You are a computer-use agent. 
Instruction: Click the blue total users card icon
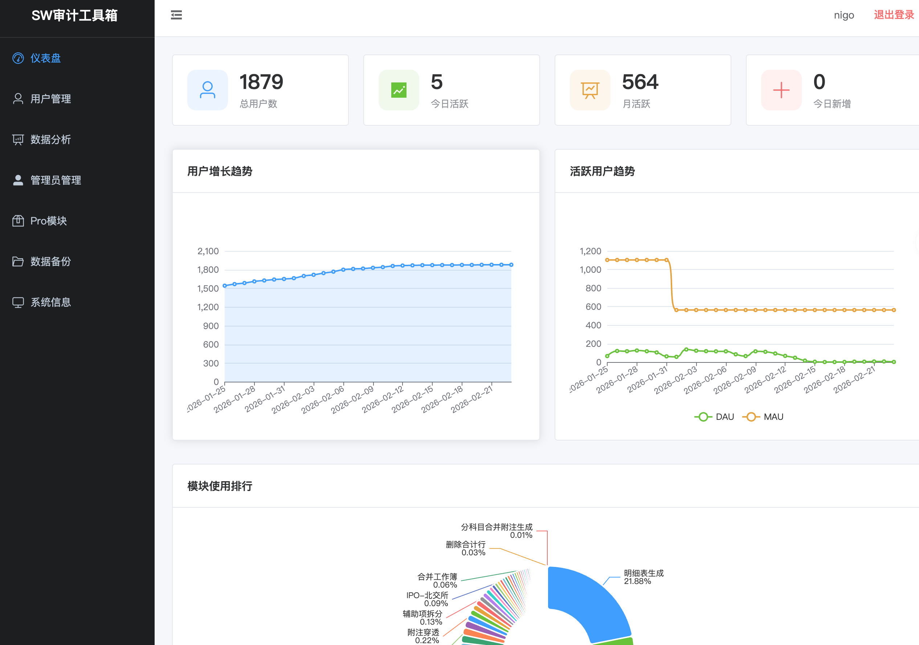tap(207, 90)
